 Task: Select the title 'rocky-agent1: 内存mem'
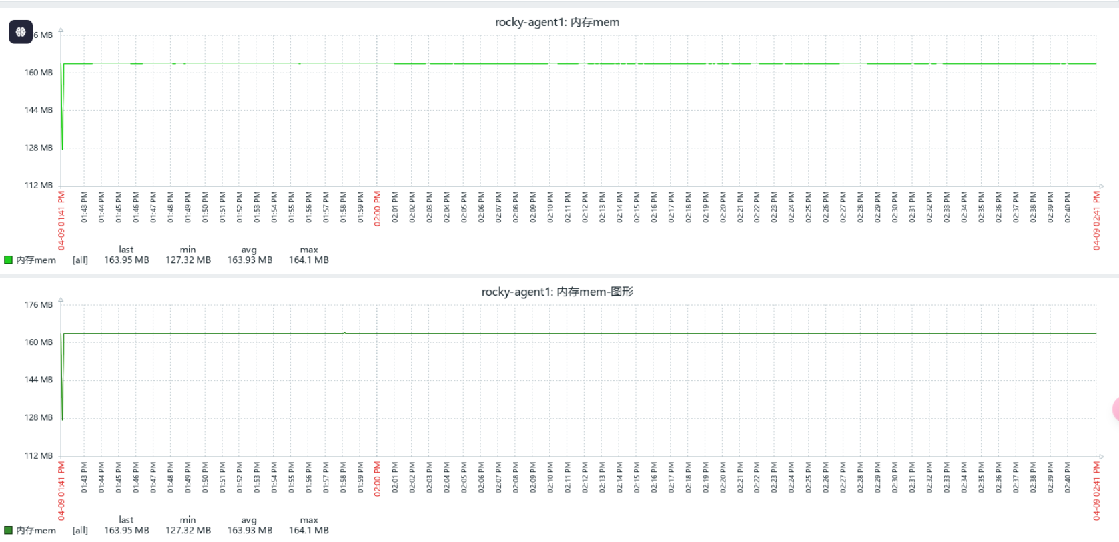[557, 22]
